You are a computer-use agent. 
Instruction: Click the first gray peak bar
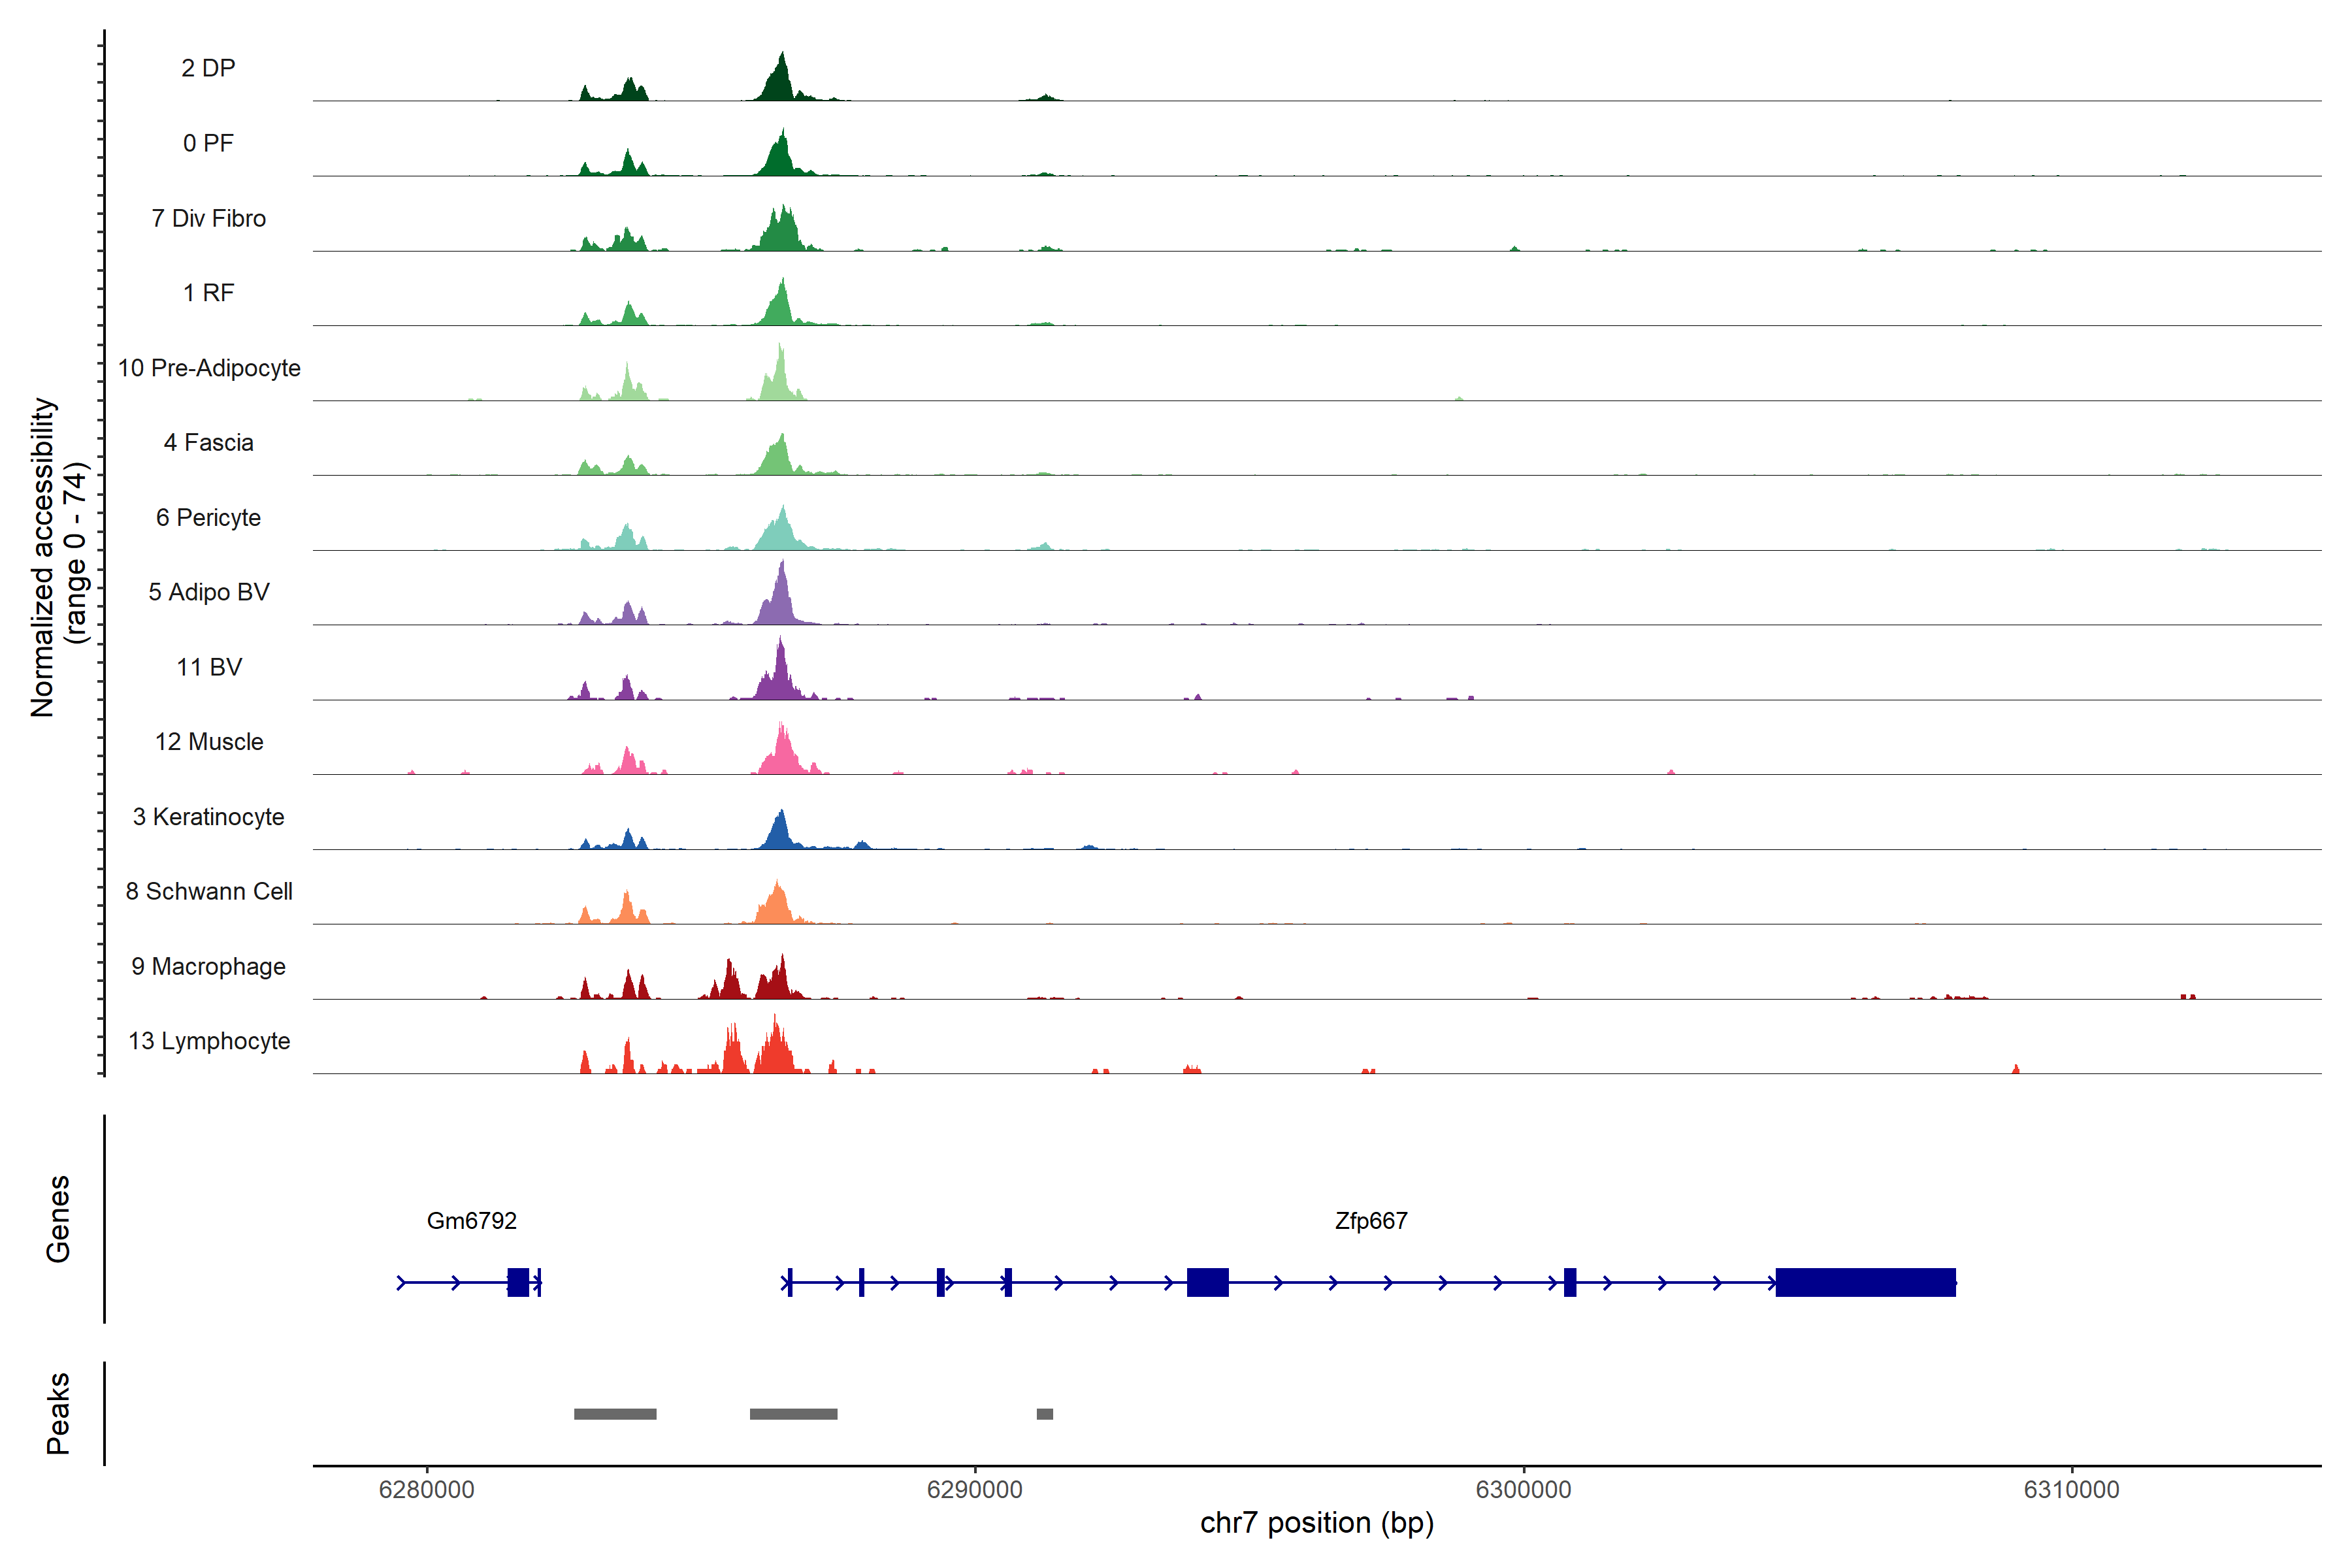(615, 1414)
